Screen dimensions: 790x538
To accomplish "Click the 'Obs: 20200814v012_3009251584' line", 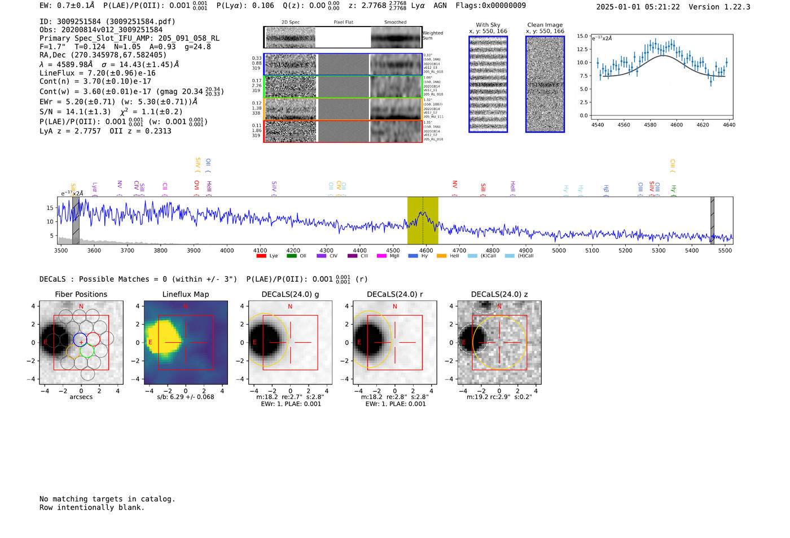I will click(x=101, y=30).
